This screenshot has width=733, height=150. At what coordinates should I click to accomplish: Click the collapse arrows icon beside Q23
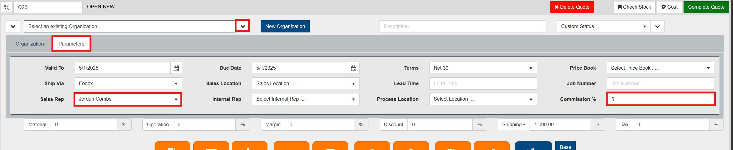point(6,7)
